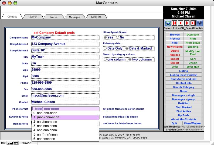
Task: Go to the first record
Action: tap(174, 23)
